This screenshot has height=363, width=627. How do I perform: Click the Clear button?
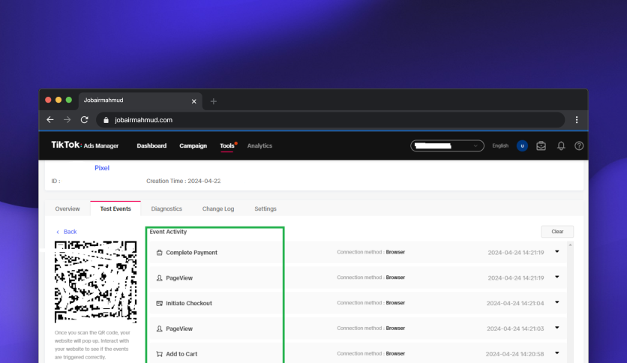[557, 232]
